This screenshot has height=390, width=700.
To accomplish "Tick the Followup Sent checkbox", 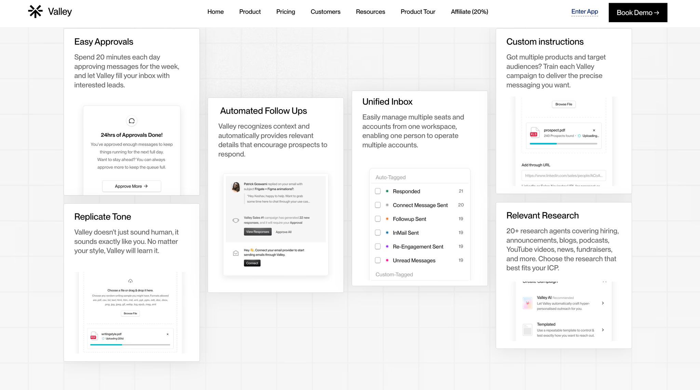I will (x=378, y=219).
